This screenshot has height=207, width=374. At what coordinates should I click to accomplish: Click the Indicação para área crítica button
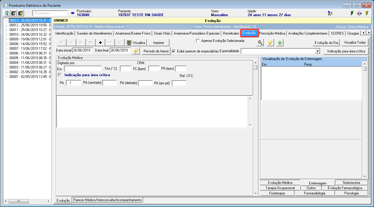[346, 51]
